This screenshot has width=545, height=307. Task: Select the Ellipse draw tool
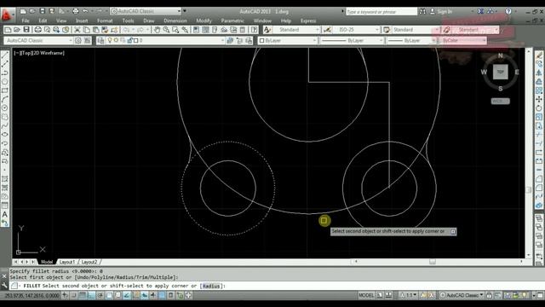click(5, 135)
